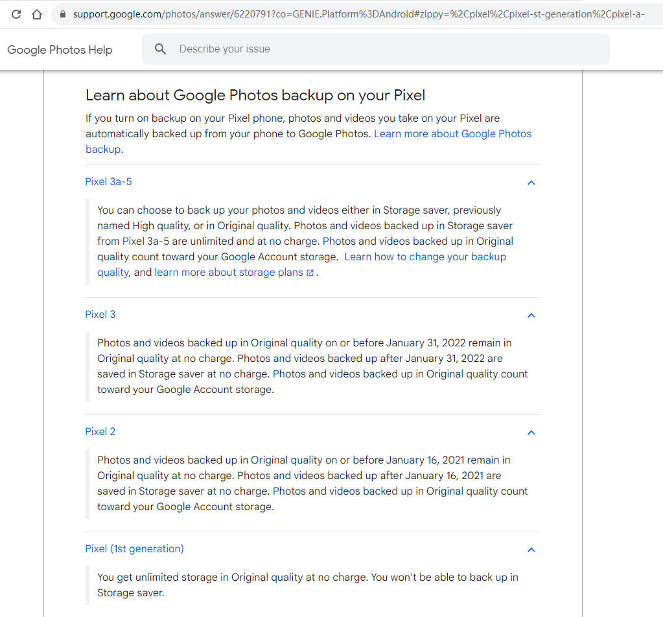Image resolution: width=663 pixels, height=617 pixels.
Task: Open Learn more about Google Photos backup link
Action: point(452,134)
